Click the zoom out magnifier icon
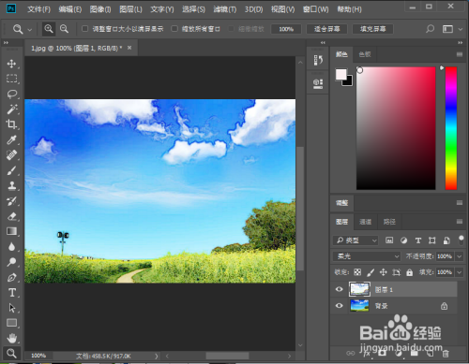The height and width of the screenshot is (364, 469). tap(64, 29)
